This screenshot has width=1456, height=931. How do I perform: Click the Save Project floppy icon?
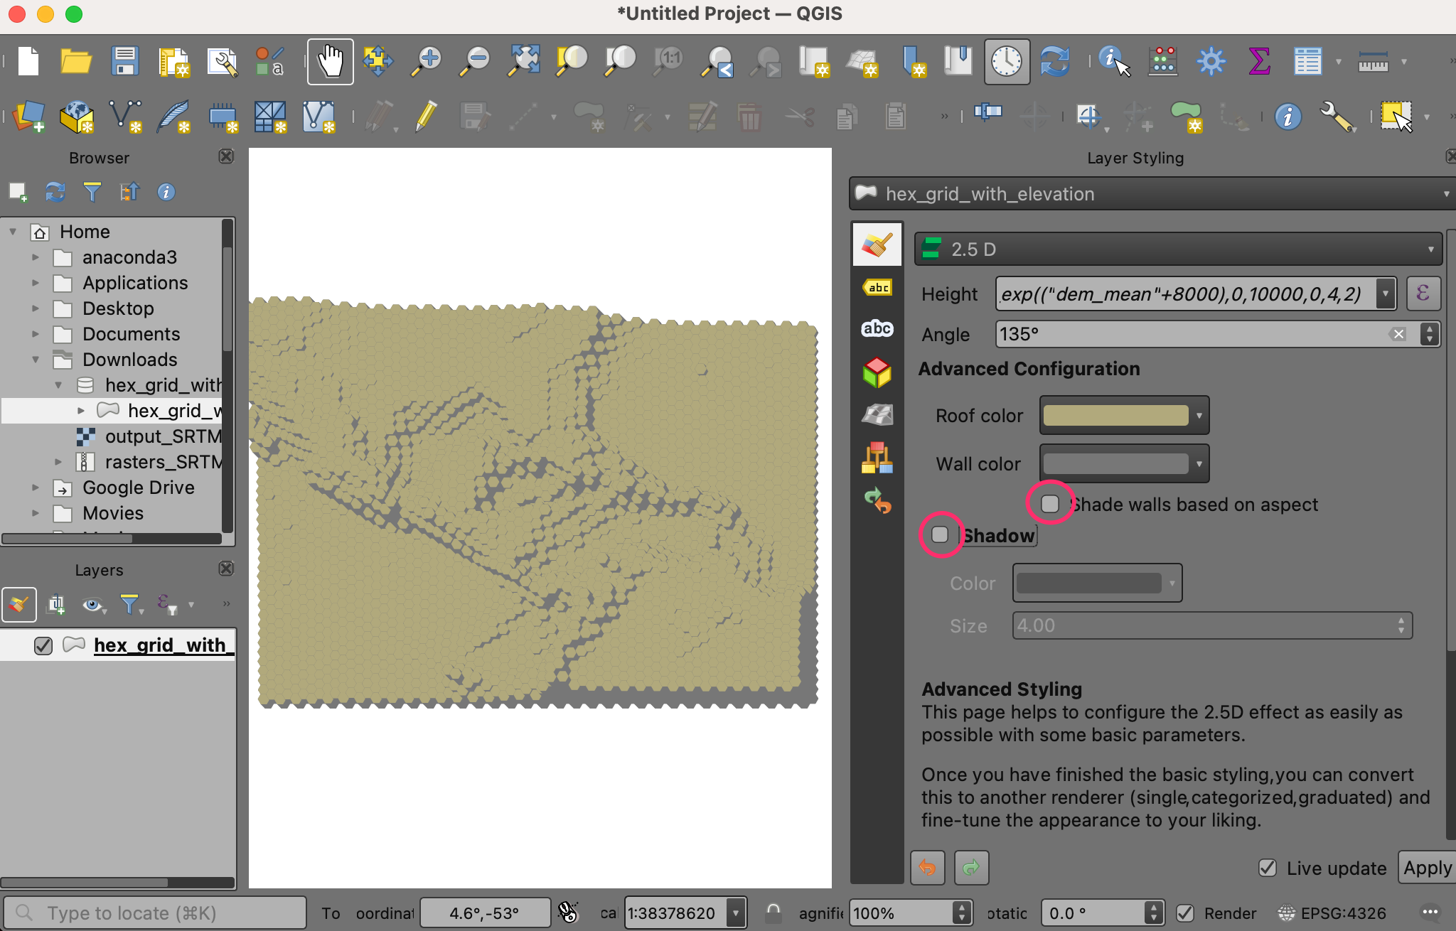click(x=125, y=62)
